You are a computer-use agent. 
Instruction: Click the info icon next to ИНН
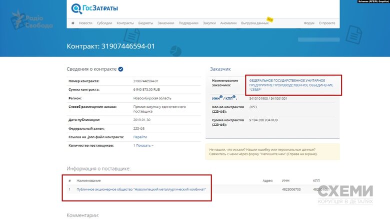point(221,97)
